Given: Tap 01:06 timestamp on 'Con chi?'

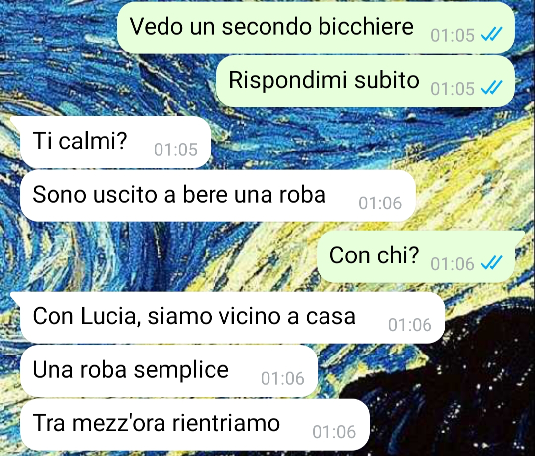Looking at the screenshot, I should pyautogui.click(x=452, y=264).
